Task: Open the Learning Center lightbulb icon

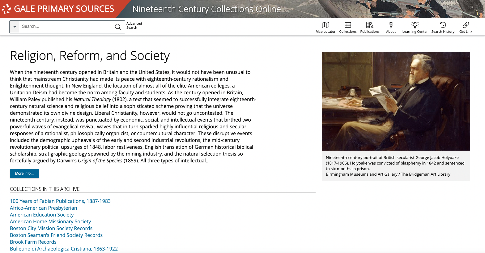Action: (x=415, y=28)
